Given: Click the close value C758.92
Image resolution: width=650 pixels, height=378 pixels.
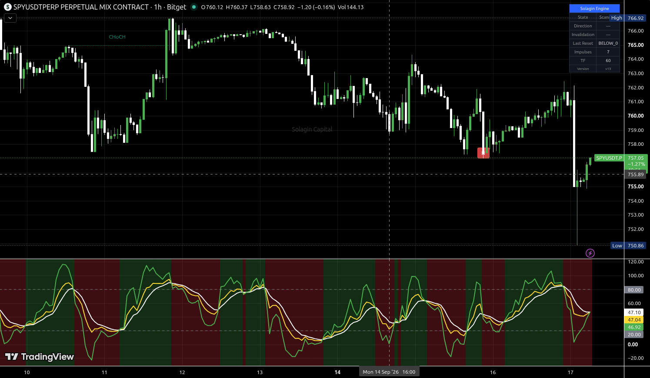Looking at the screenshot, I should pos(284,7).
